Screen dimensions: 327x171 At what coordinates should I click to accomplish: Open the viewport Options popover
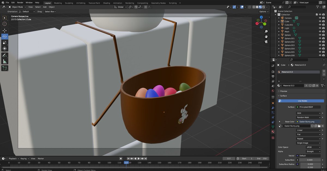[264, 12]
